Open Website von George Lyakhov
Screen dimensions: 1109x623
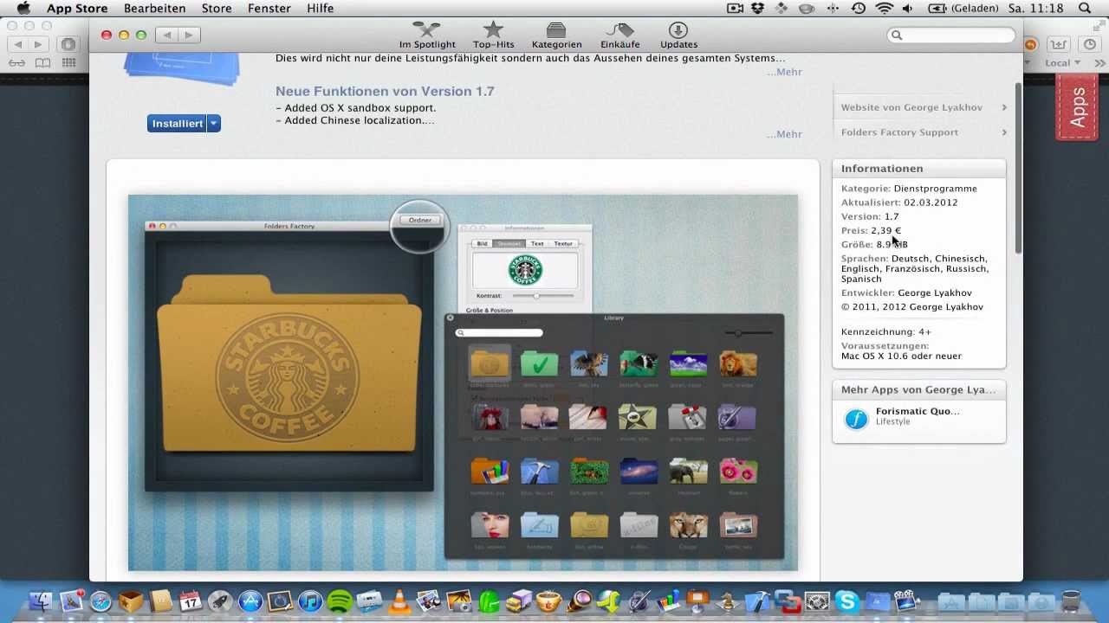[911, 107]
